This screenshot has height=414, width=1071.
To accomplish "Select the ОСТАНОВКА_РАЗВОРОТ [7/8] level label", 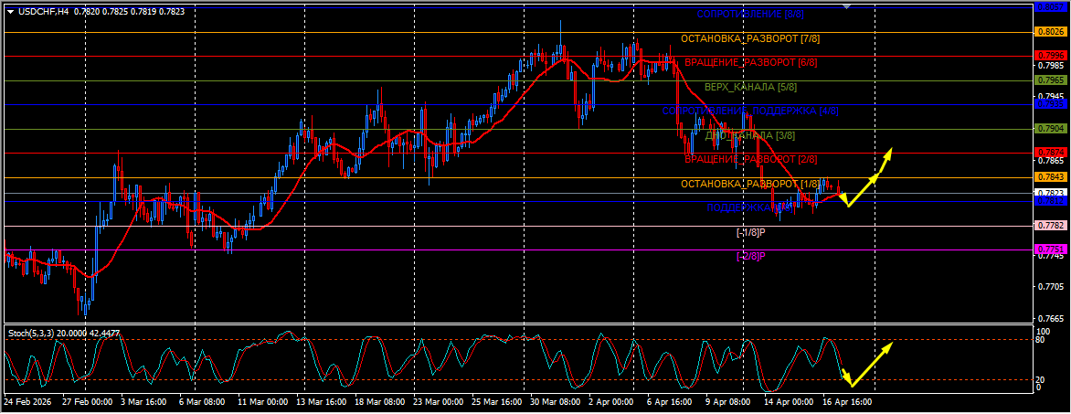I will pyautogui.click(x=750, y=38).
